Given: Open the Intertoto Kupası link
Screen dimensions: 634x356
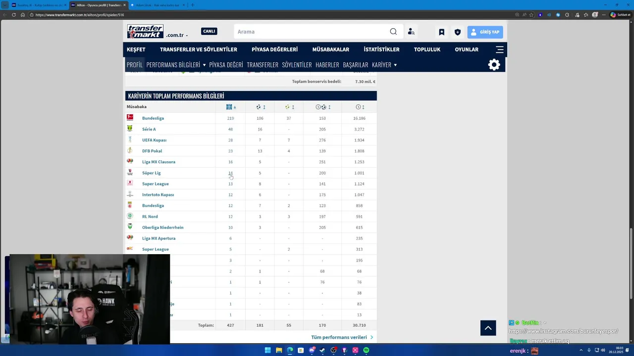Looking at the screenshot, I should pos(158,194).
